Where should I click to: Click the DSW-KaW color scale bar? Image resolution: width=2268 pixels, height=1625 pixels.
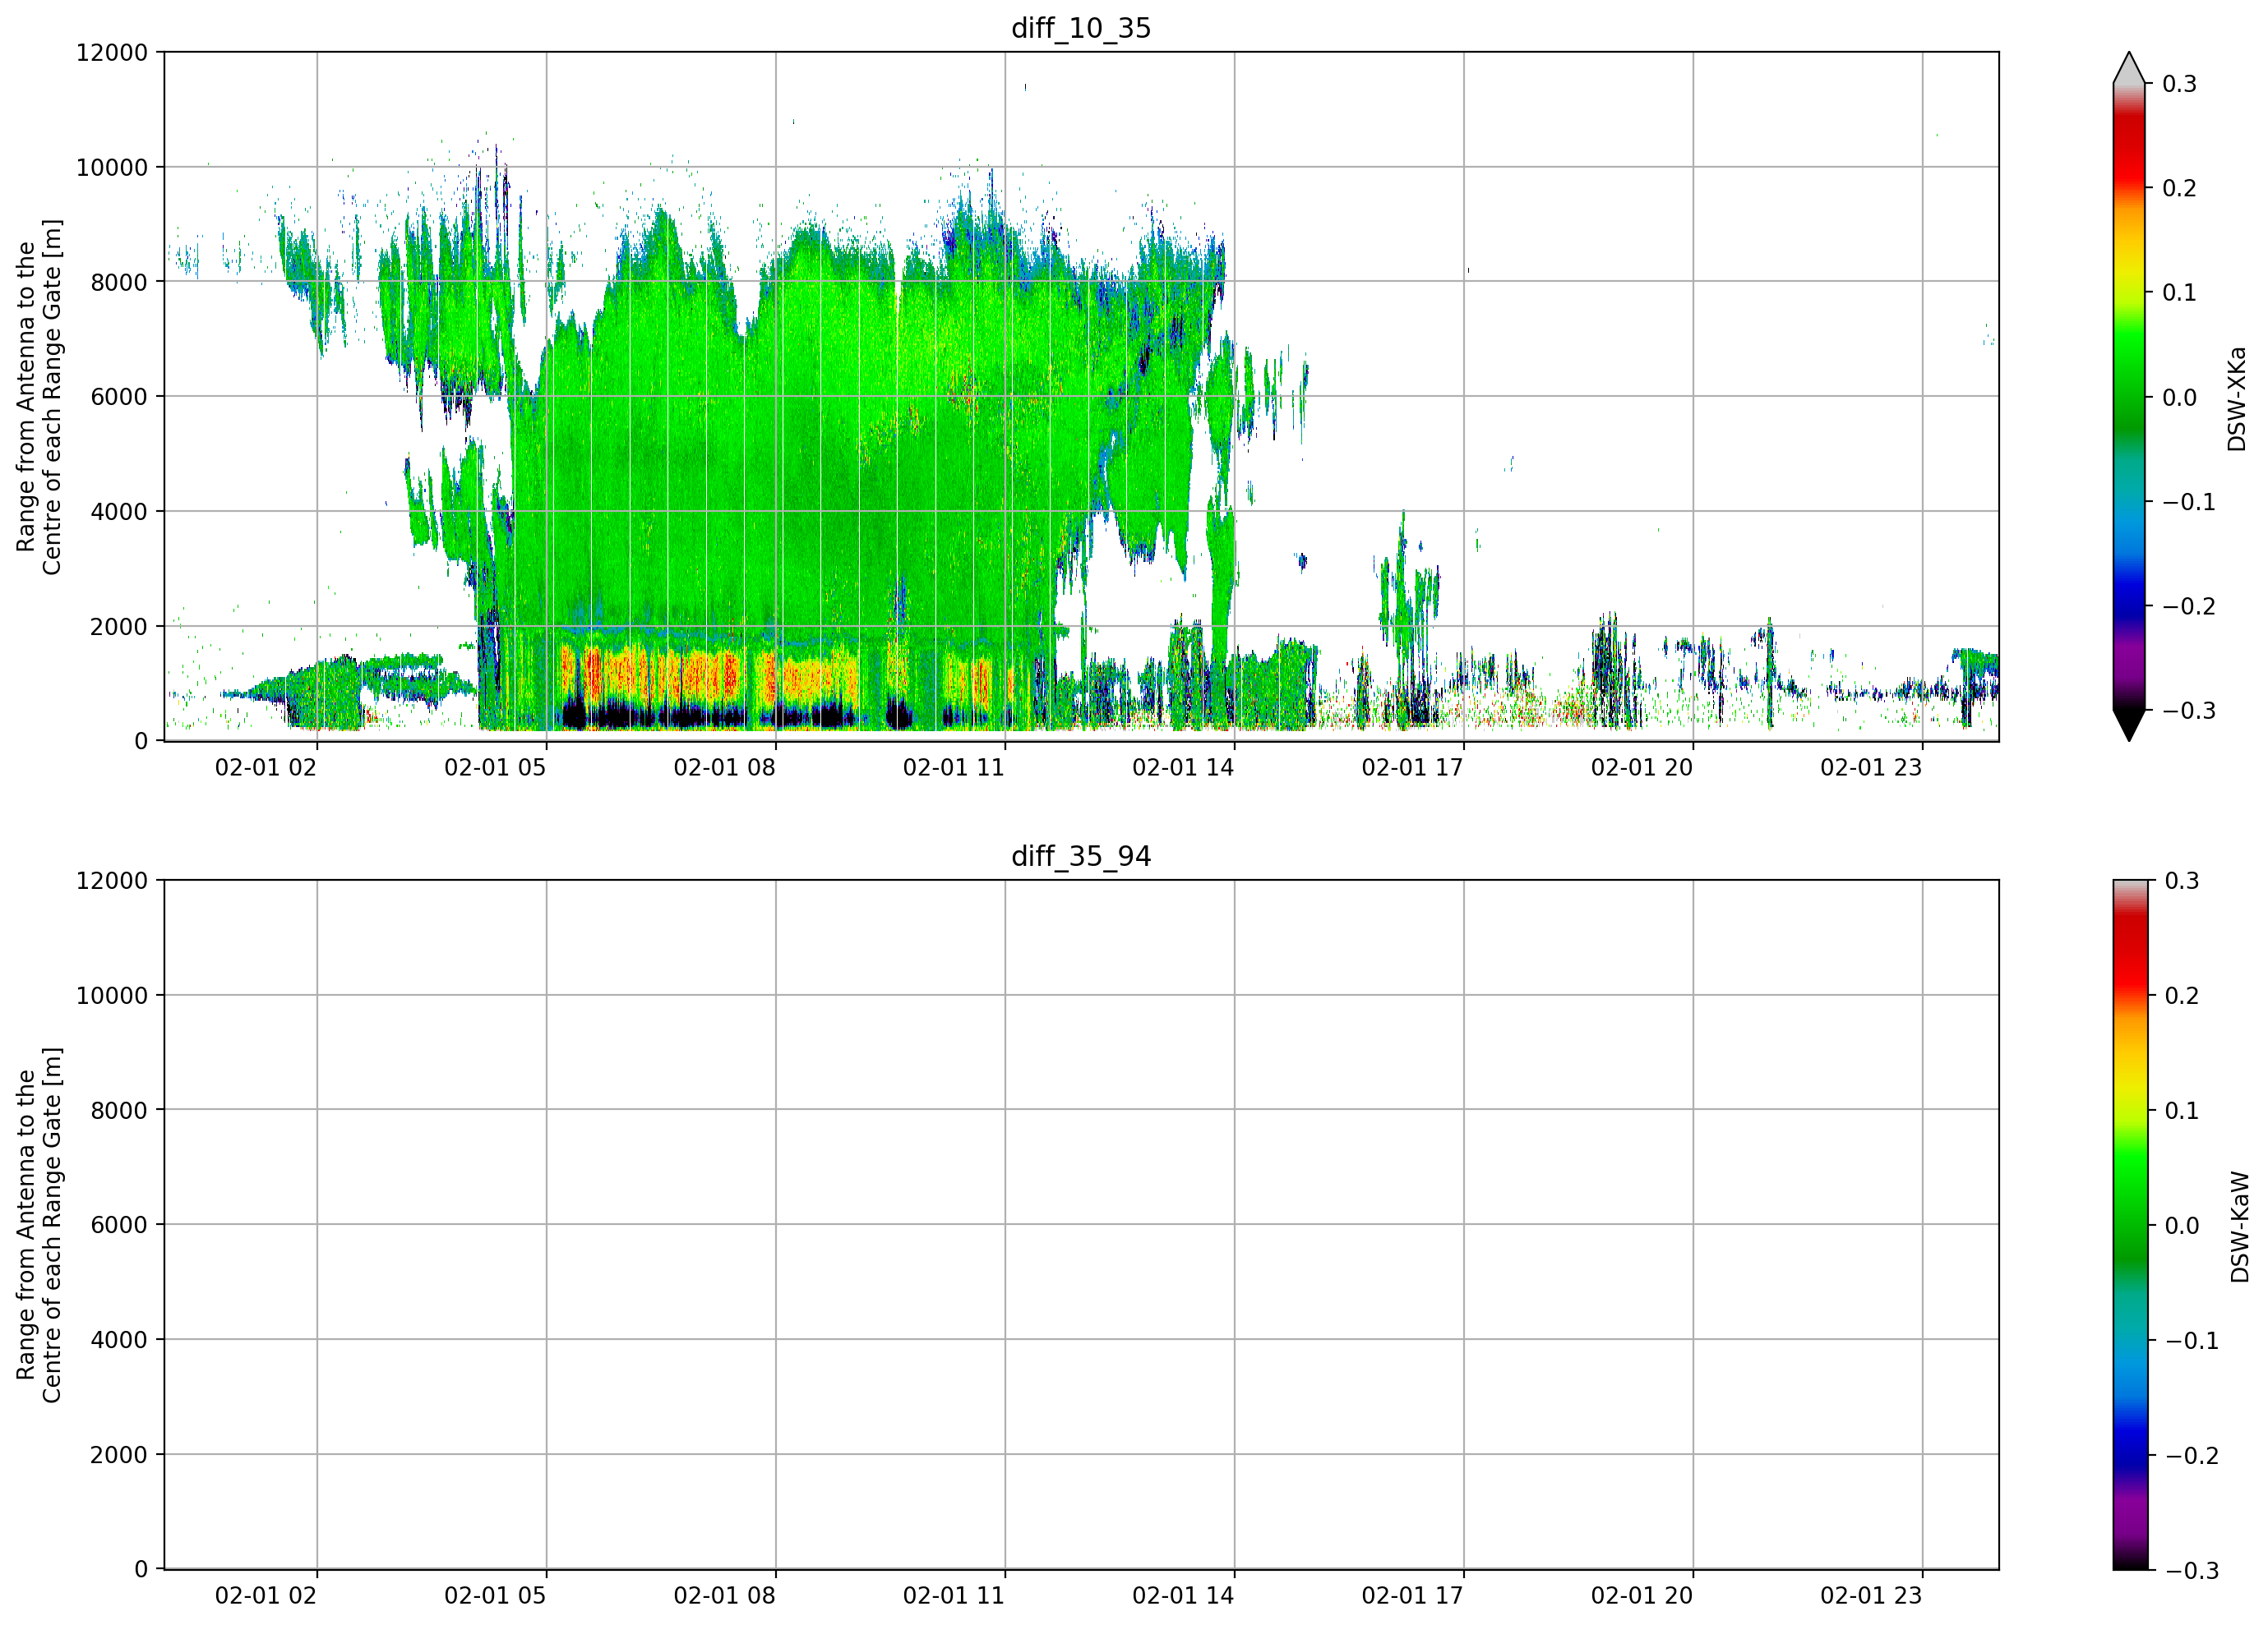[x=2129, y=1224]
